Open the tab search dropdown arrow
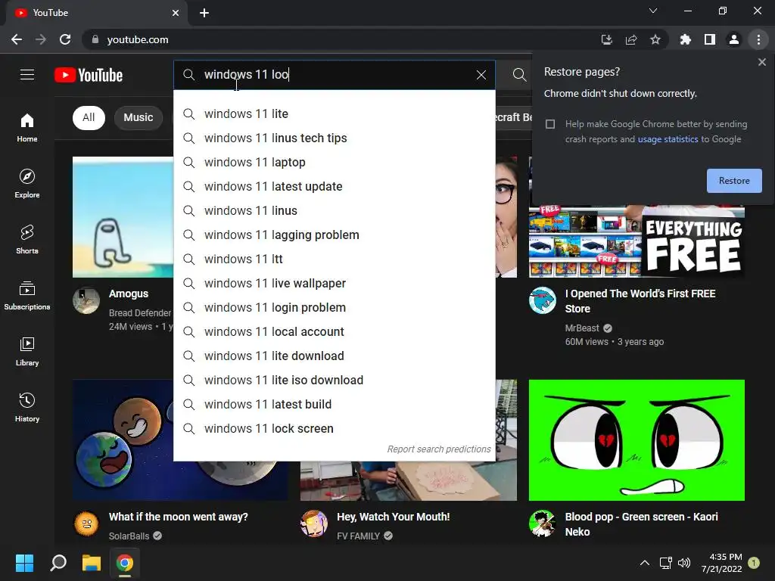The height and width of the screenshot is (581, 775). [x=653, y=11]
